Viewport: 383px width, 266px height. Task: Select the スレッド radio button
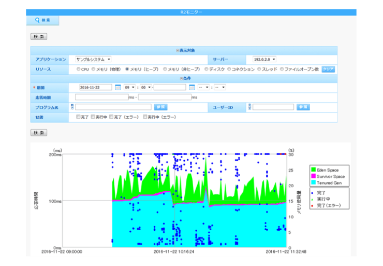(x=259, y=69)
